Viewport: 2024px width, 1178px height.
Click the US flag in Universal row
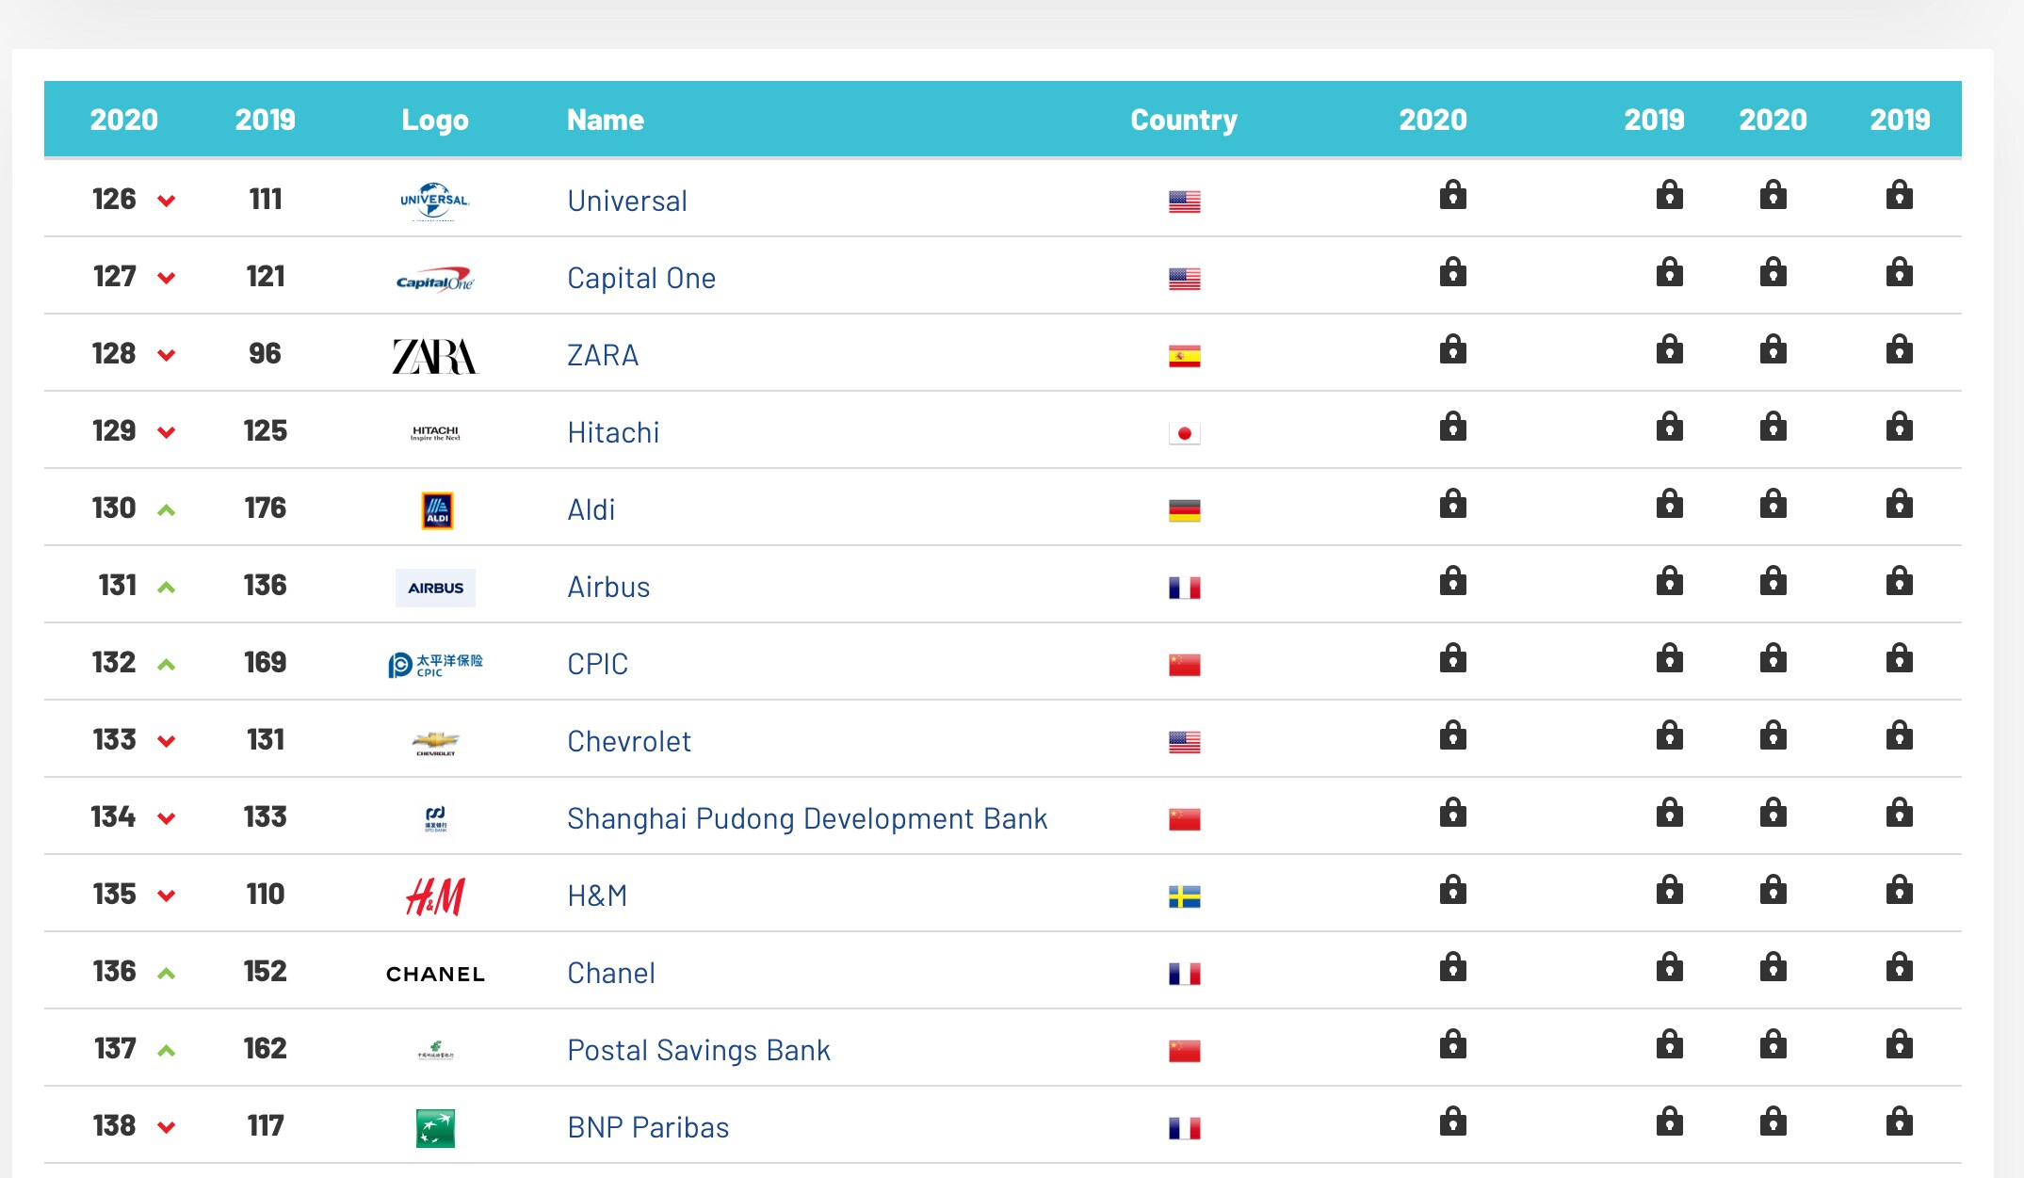point(1185,202)
